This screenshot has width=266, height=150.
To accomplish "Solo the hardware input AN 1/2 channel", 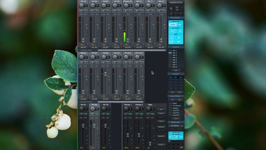I will point(85,11).
